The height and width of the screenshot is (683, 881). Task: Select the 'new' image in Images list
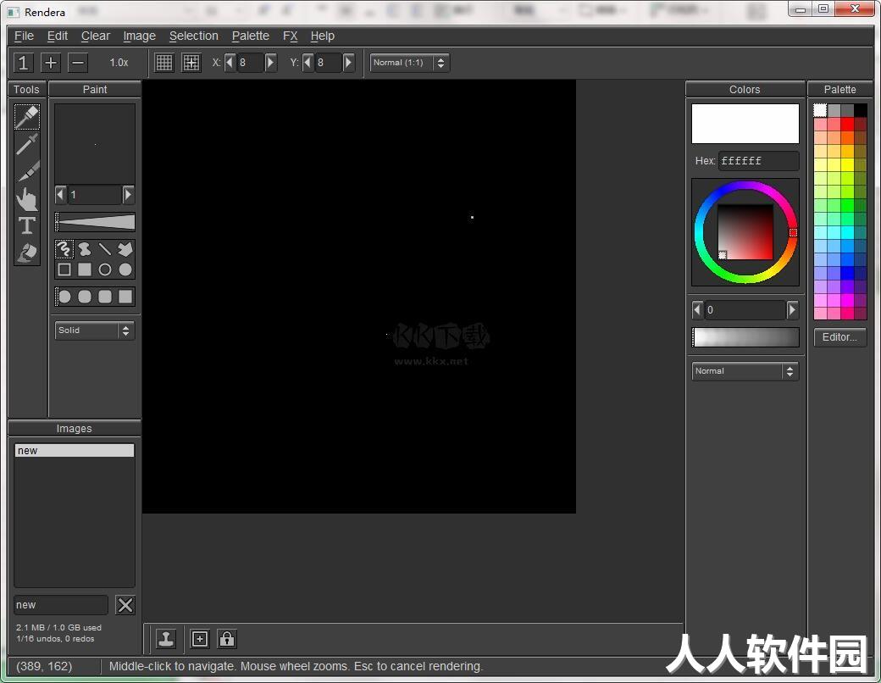pyautogui.click(x=75, y=451)
